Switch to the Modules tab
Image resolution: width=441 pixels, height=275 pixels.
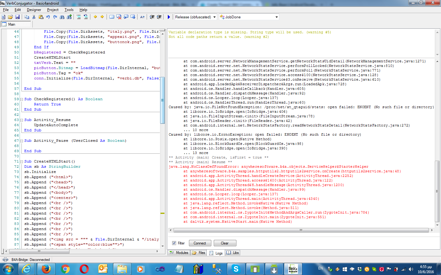tap(179, 253)
